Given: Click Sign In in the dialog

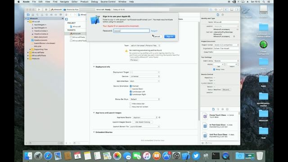Looking at the screenshot, I should (170, 36).
